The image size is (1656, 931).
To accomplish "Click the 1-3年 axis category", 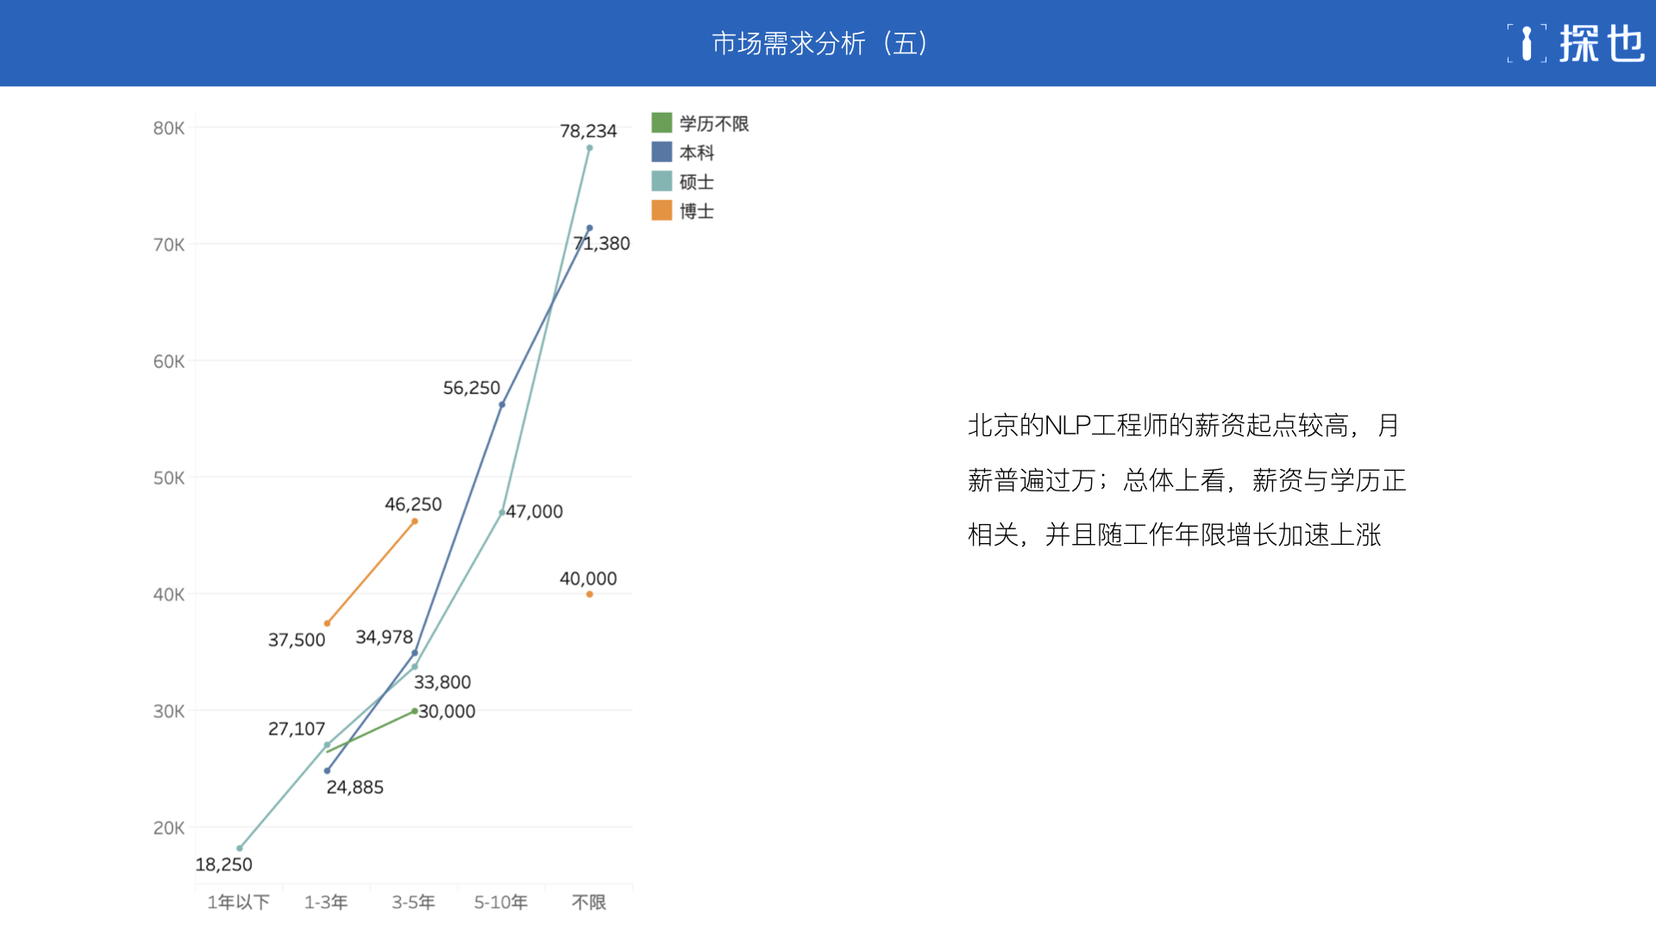I will tap(326, 902).
